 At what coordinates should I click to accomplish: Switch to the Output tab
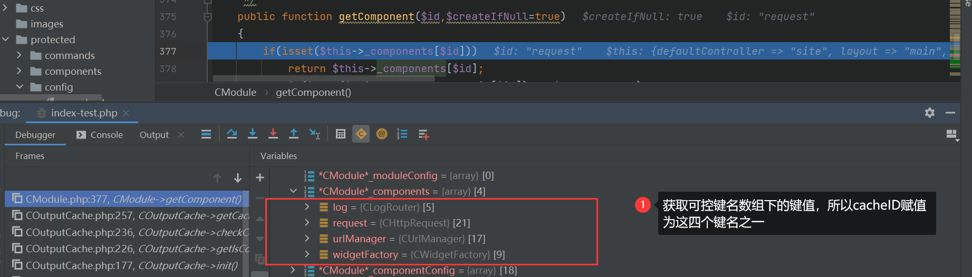pyautogui.click(x=154, y=135)
